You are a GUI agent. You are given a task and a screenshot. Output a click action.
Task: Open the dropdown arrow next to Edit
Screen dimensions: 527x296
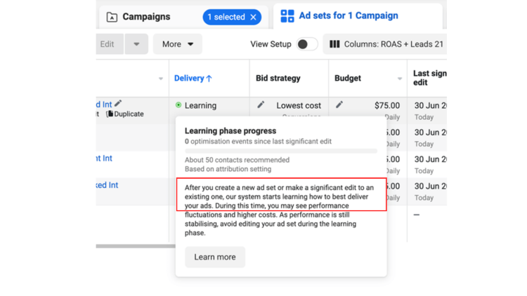click(136, 44)
